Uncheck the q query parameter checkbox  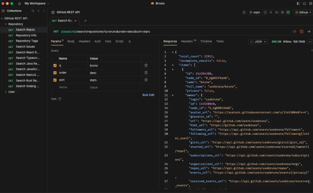point(55,65)
